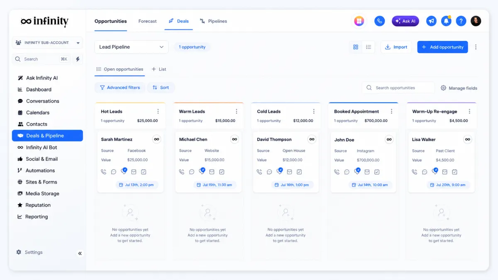Click infinity badge on John Doe card
The width and height of the screenshot is (498, 280).
(x=389, y=140)
